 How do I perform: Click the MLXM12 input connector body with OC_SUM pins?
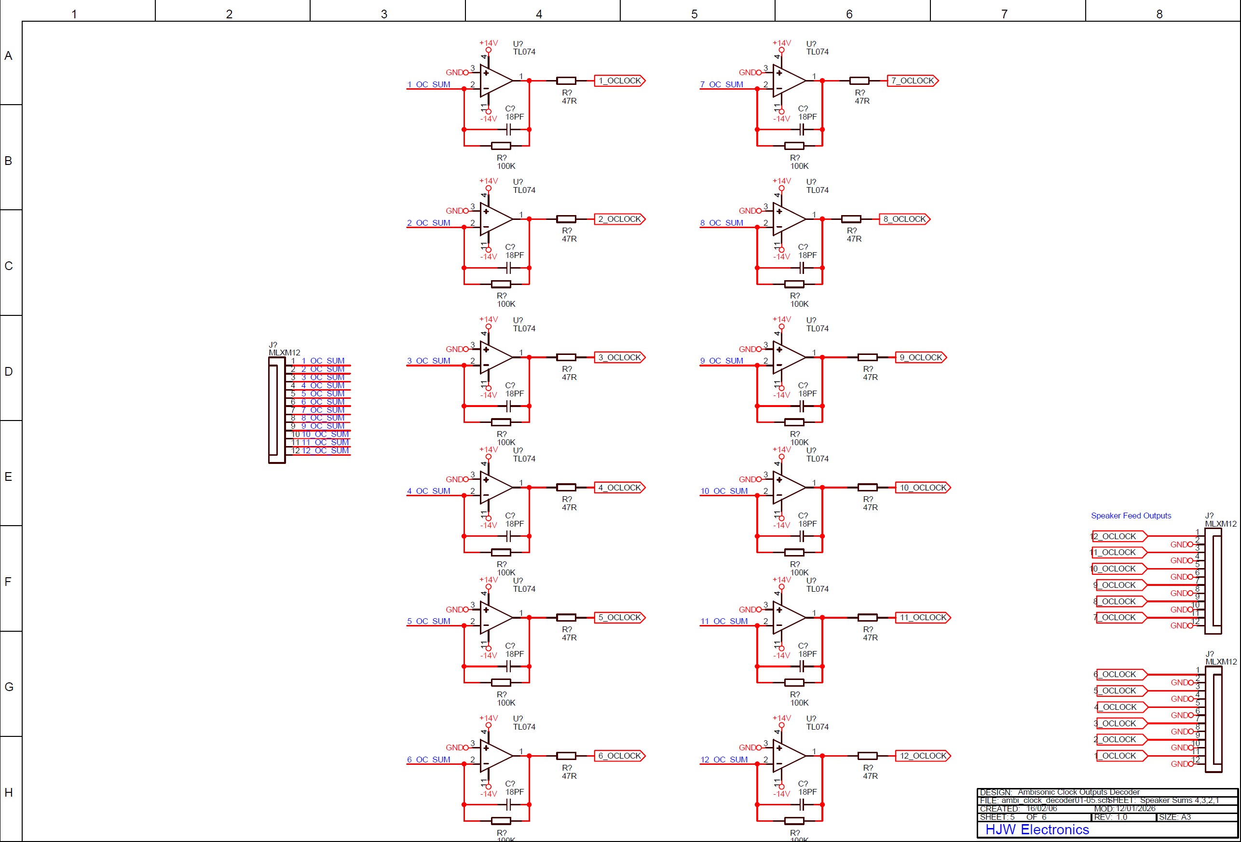(x=276, y=410)
